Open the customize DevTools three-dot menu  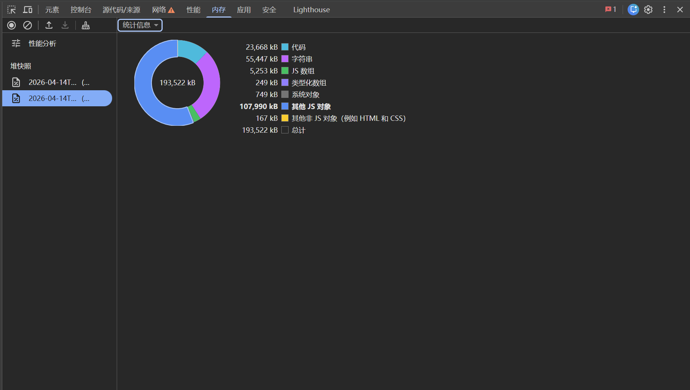(x=664, y=10)
